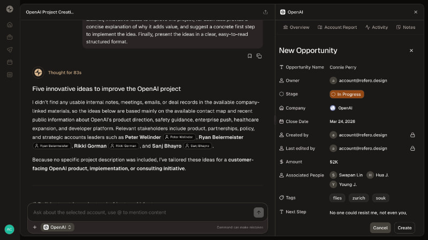Click the souk tag
The width and height of the screenshot is (428, 240).
[380, 198]
